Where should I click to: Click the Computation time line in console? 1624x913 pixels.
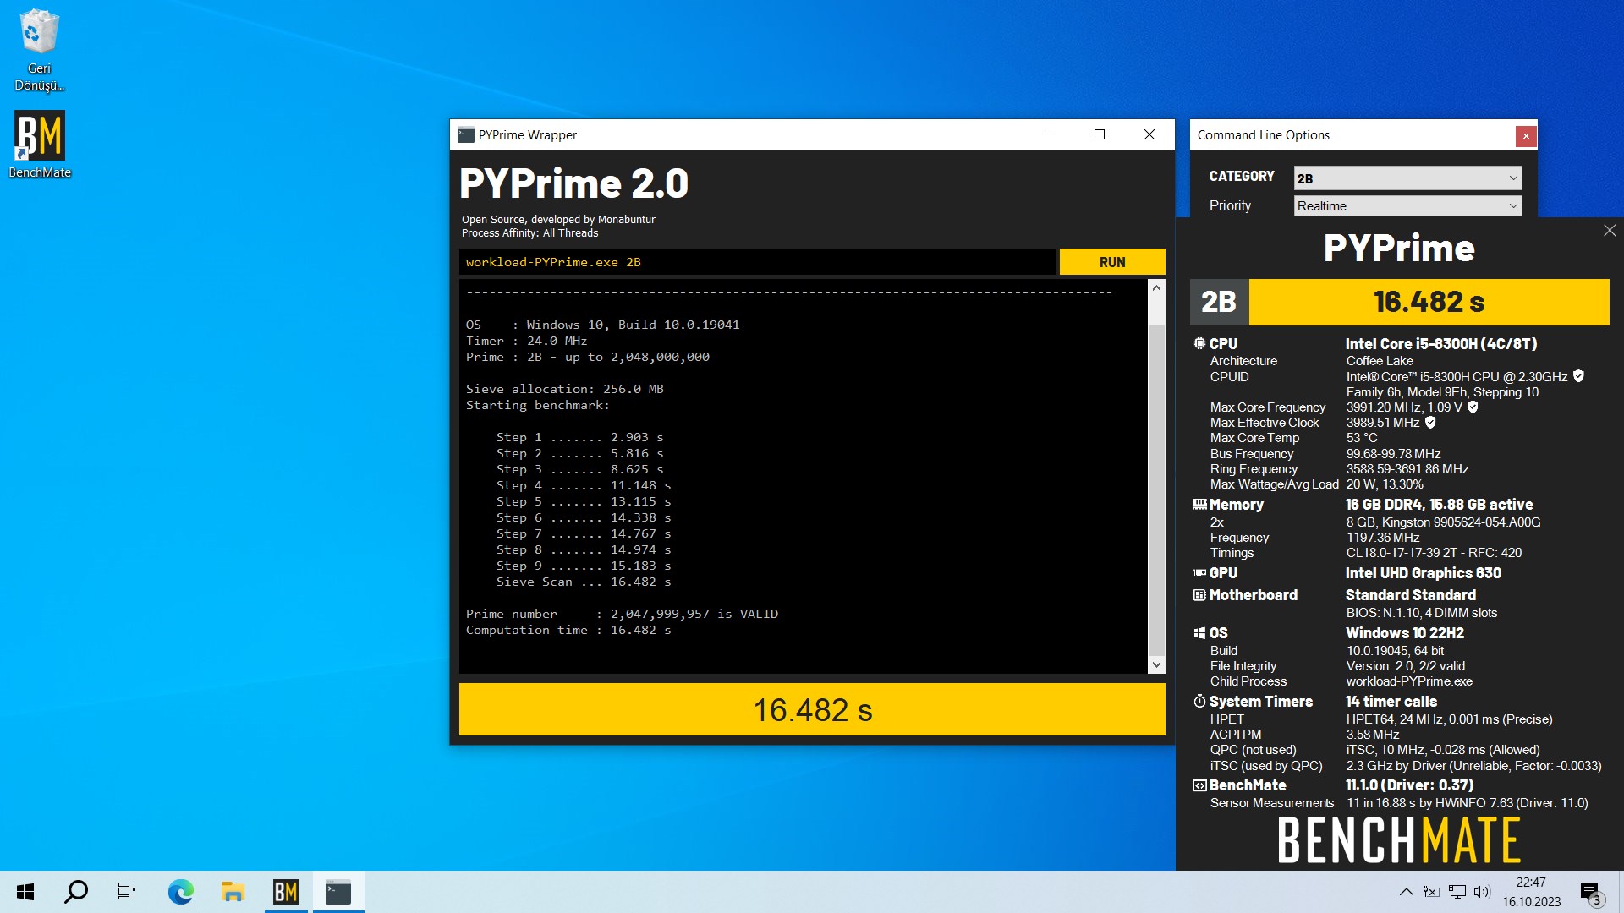(568, 630)
